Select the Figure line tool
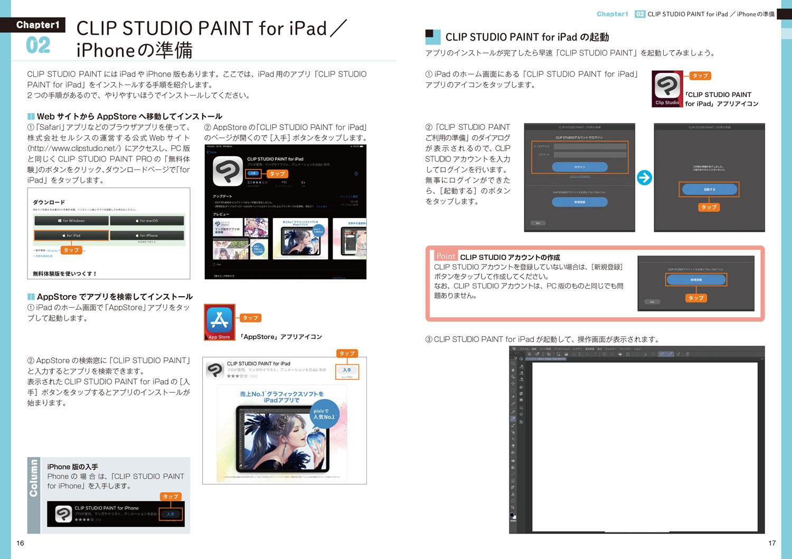 (513, 474)
